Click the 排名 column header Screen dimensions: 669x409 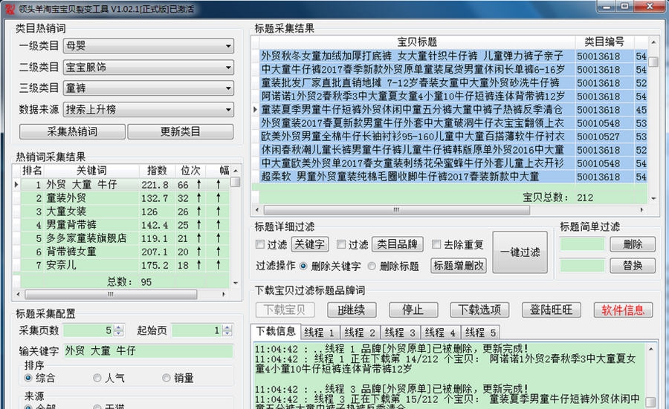point(33,171)
